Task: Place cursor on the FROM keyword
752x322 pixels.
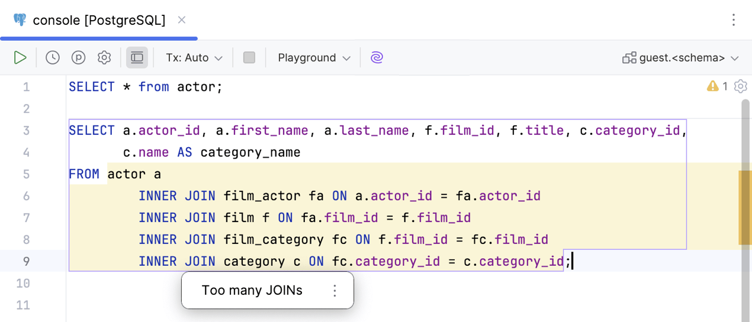Action: tap(83, 174)
